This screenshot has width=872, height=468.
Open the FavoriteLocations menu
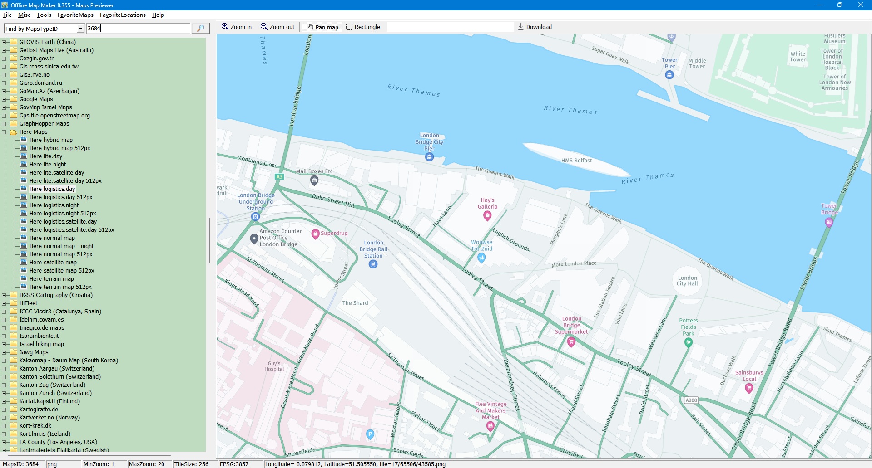coord(123,15)
